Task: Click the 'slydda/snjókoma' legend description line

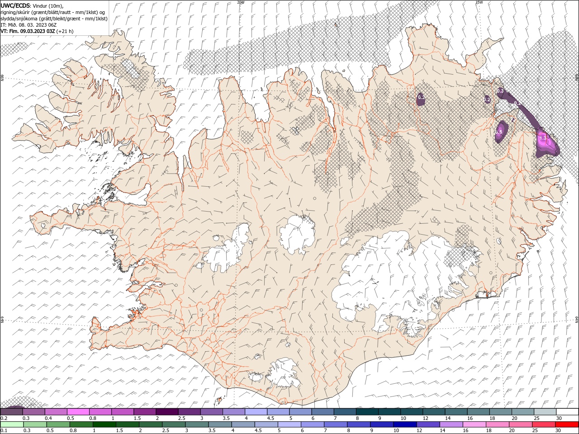Action: pos(54,19)
